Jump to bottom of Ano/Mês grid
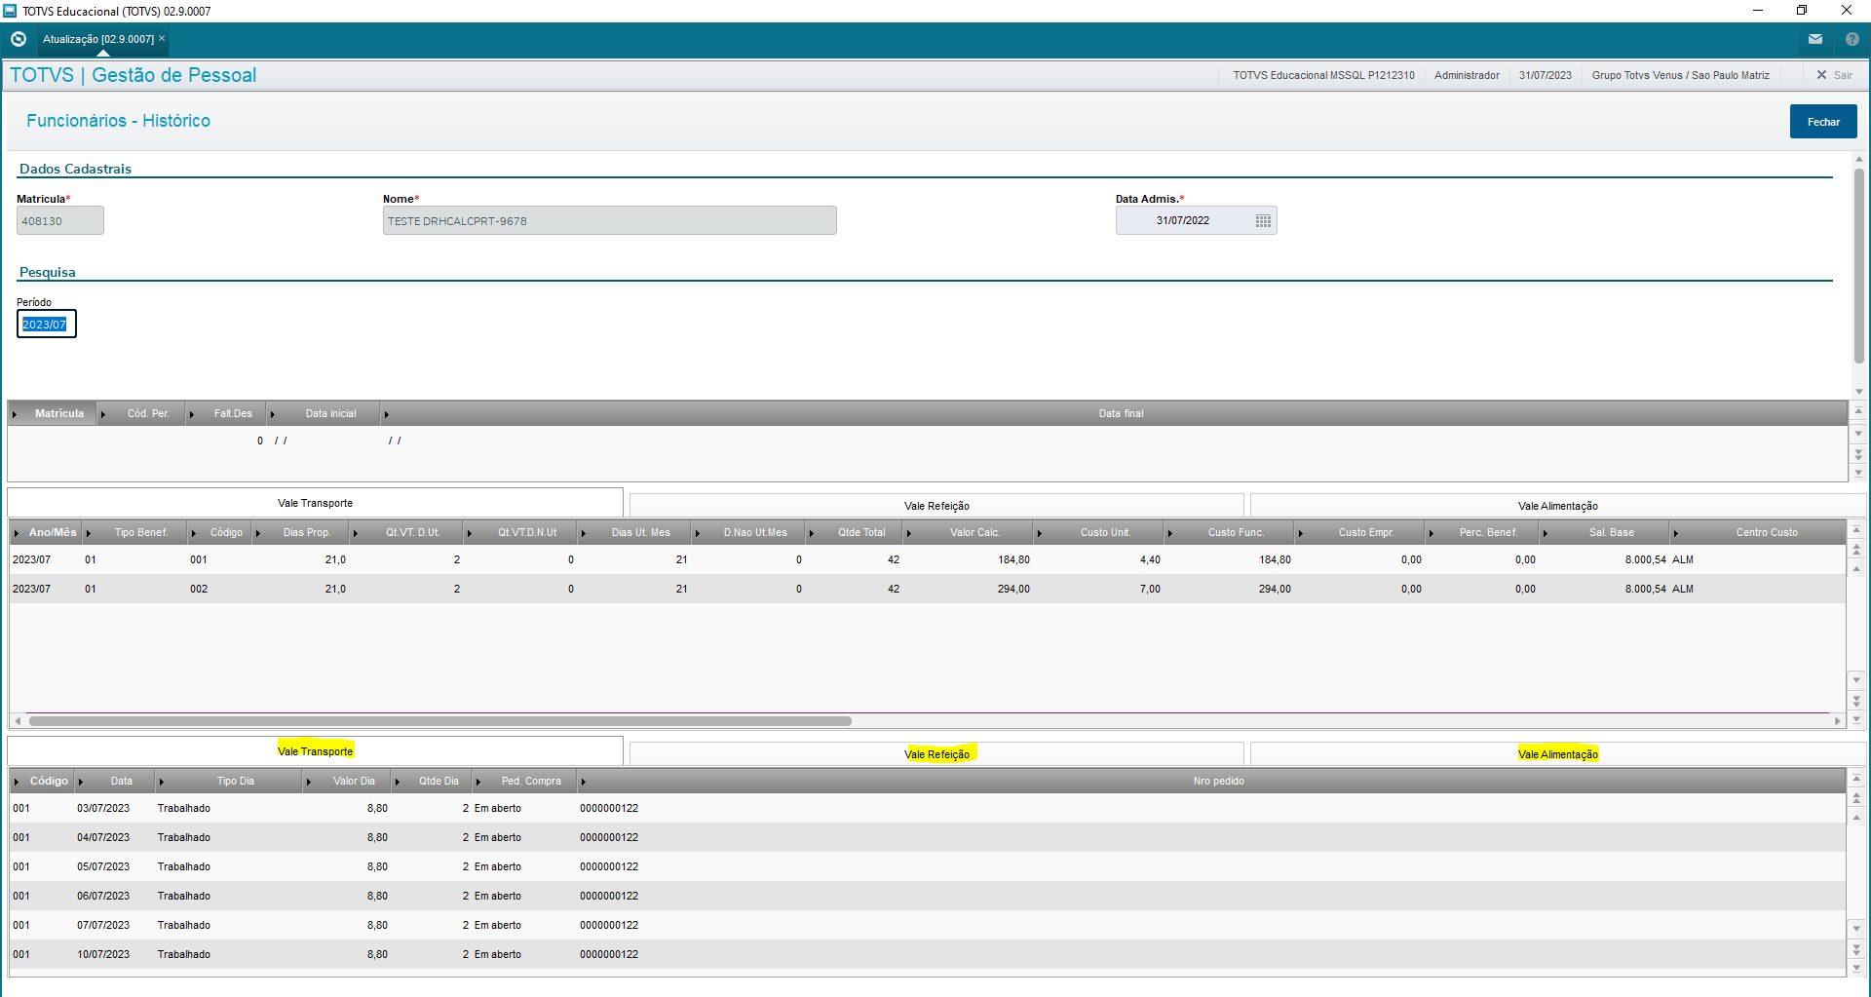This screenshot has height=997, width=1871. tap(1857, 719)
